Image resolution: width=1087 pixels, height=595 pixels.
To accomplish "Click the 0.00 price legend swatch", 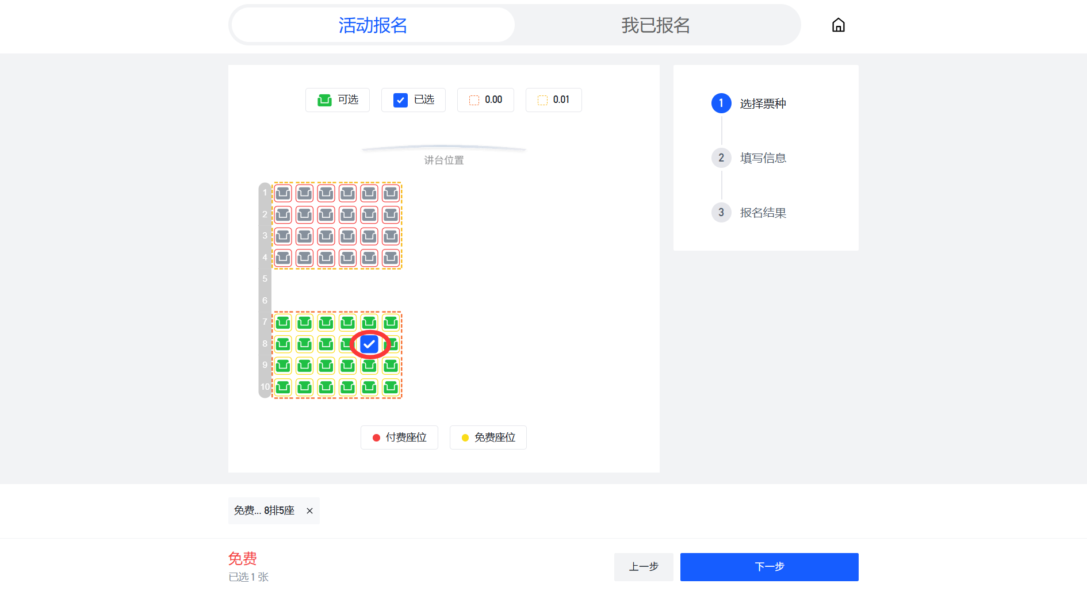I will click(x=474, y=100).
